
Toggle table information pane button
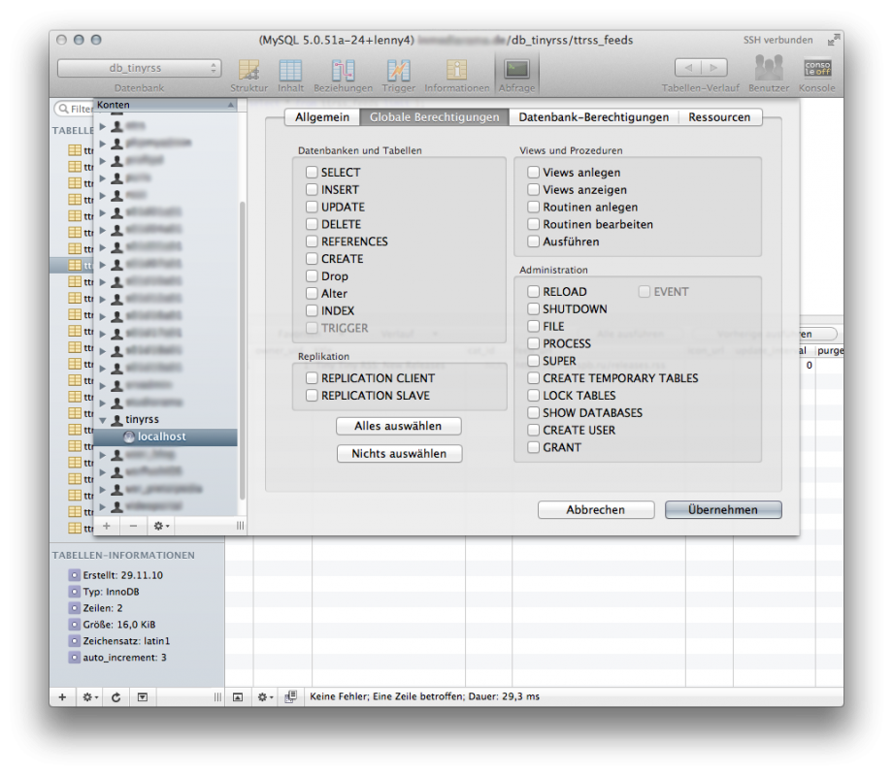pos(143,697)
